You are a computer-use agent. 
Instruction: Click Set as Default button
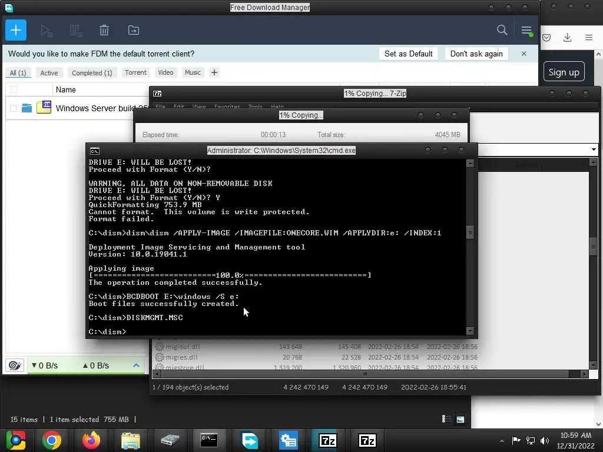point(409,54)
